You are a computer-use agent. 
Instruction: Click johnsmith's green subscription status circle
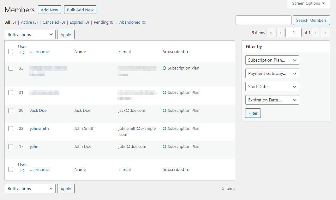coord(164,129)
